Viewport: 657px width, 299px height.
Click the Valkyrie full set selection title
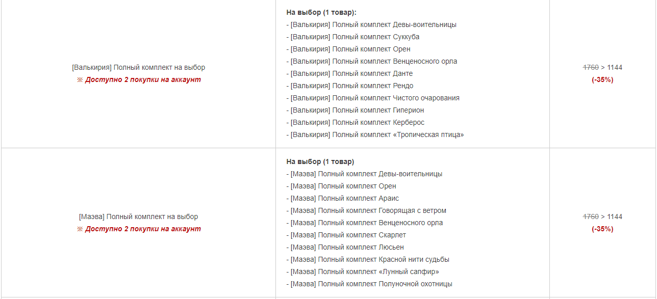pos(138,67)
